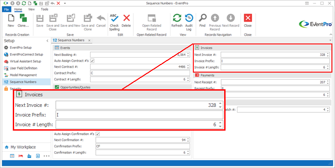Click the Save ribbon button
Screen dimensions: 335x168
click(x=40, y=20)
